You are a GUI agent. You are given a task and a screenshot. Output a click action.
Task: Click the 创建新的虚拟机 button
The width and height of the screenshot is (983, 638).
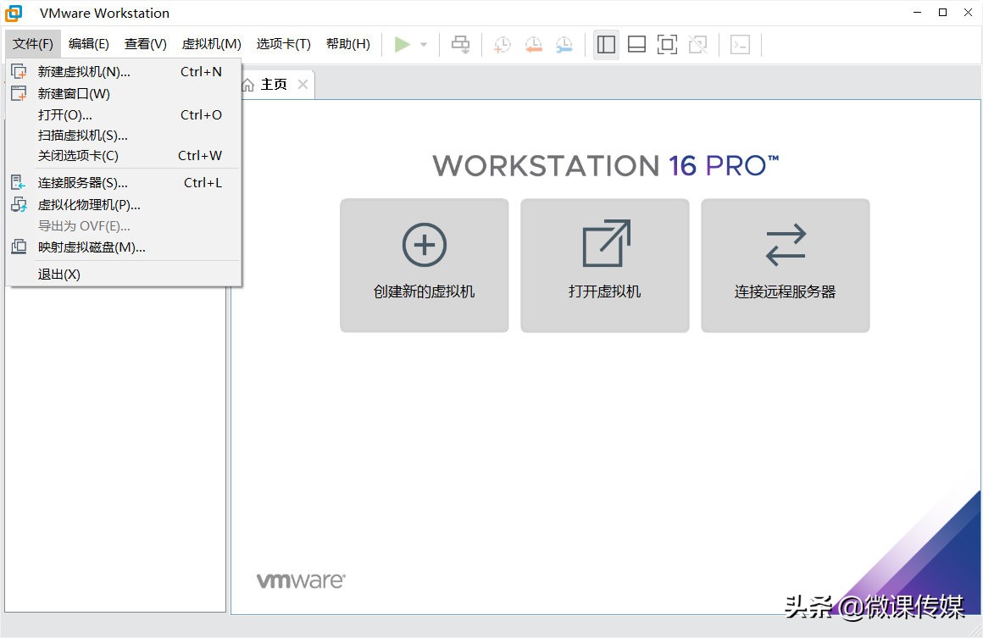(425, 266)
